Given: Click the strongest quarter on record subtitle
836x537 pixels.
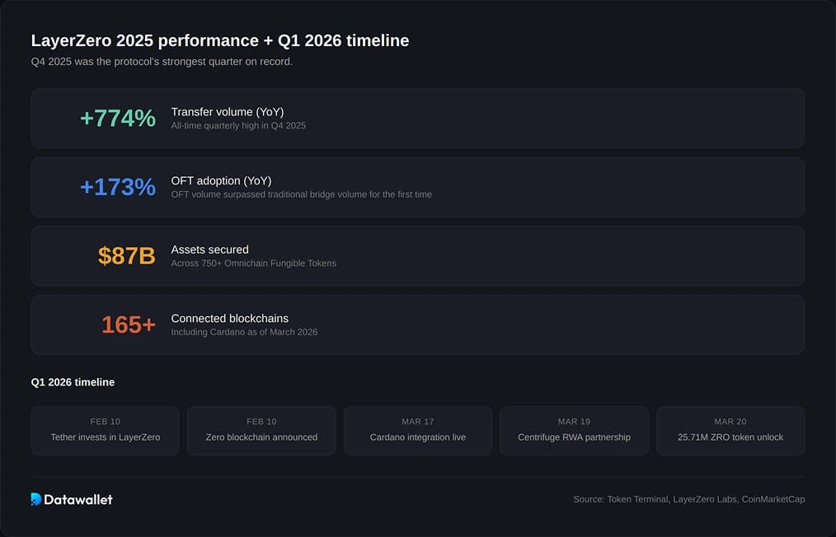Looking at the screenshot, I should (x=162, y=62).
